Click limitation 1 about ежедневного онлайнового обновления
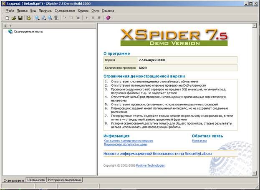 (154, 81)
